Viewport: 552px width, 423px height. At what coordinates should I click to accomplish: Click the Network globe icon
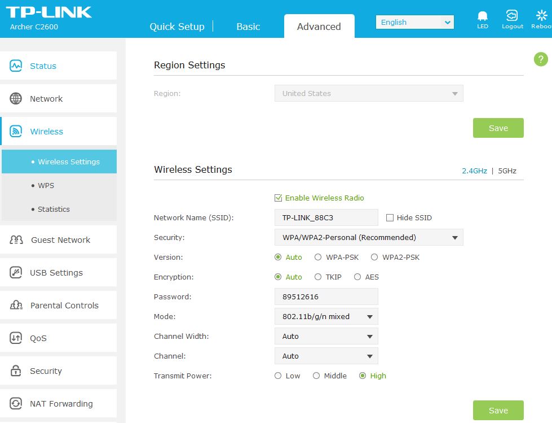pos(15,98)
